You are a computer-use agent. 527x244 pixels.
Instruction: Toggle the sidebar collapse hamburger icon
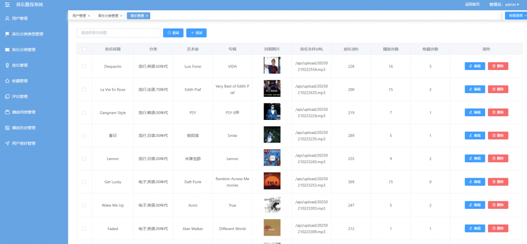(x=7, y=5)
